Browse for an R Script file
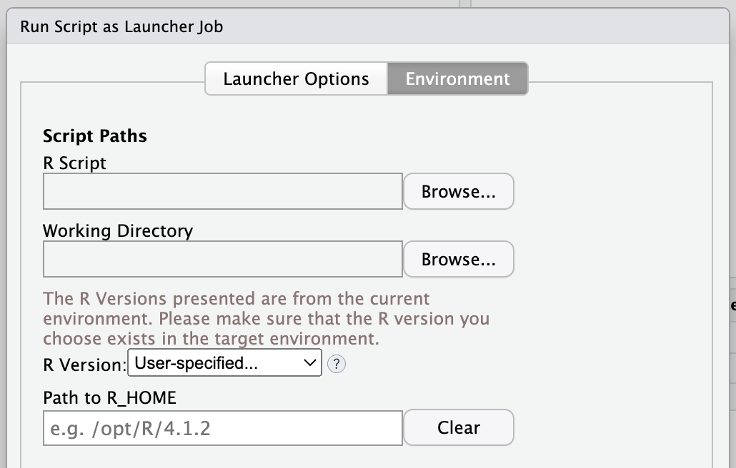The width and height of the screenshot is (736, 468). pos(458,191)
